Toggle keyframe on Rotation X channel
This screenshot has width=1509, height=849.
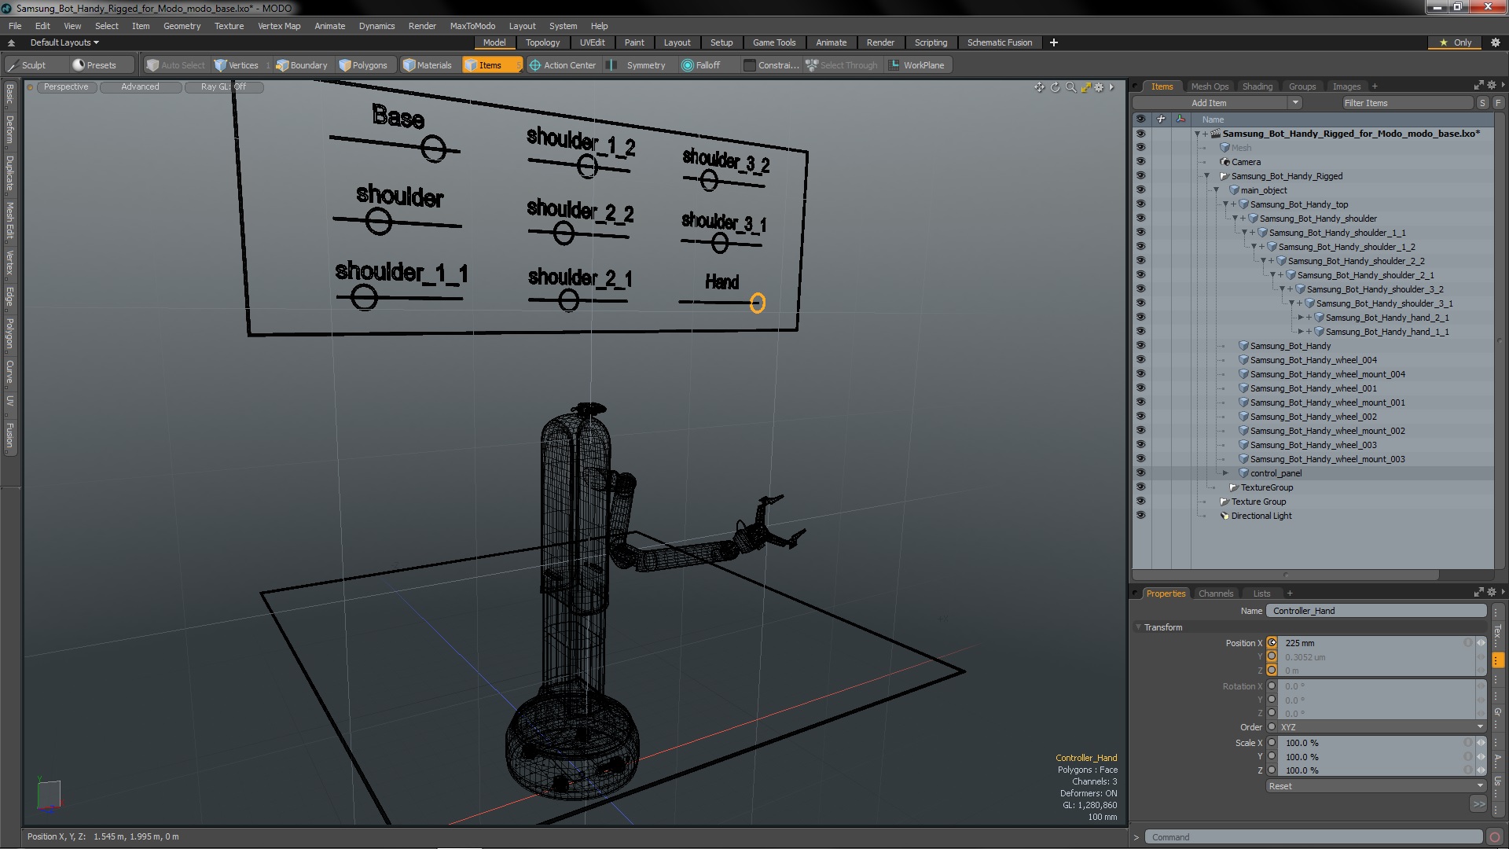tap(1272, 685)
